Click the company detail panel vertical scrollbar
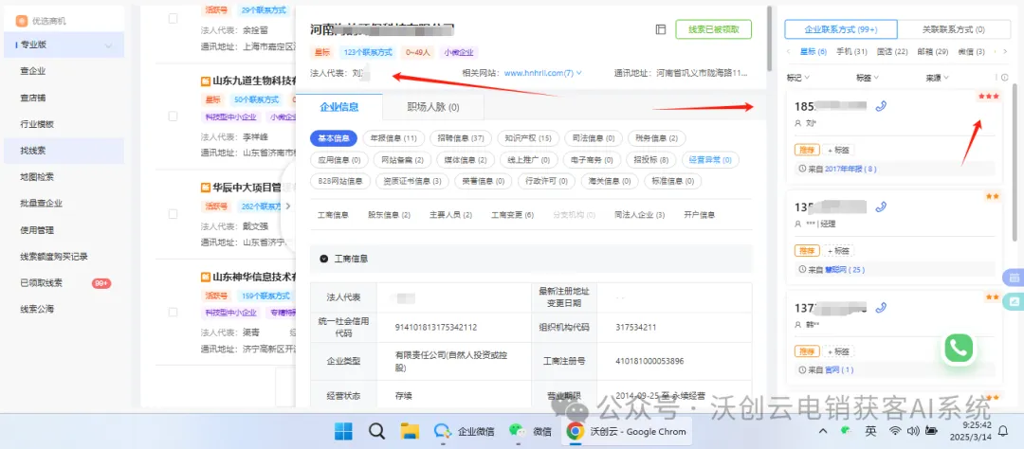Image resolution: width=1024 pixels, height=449 pixels. coord(770,39)
